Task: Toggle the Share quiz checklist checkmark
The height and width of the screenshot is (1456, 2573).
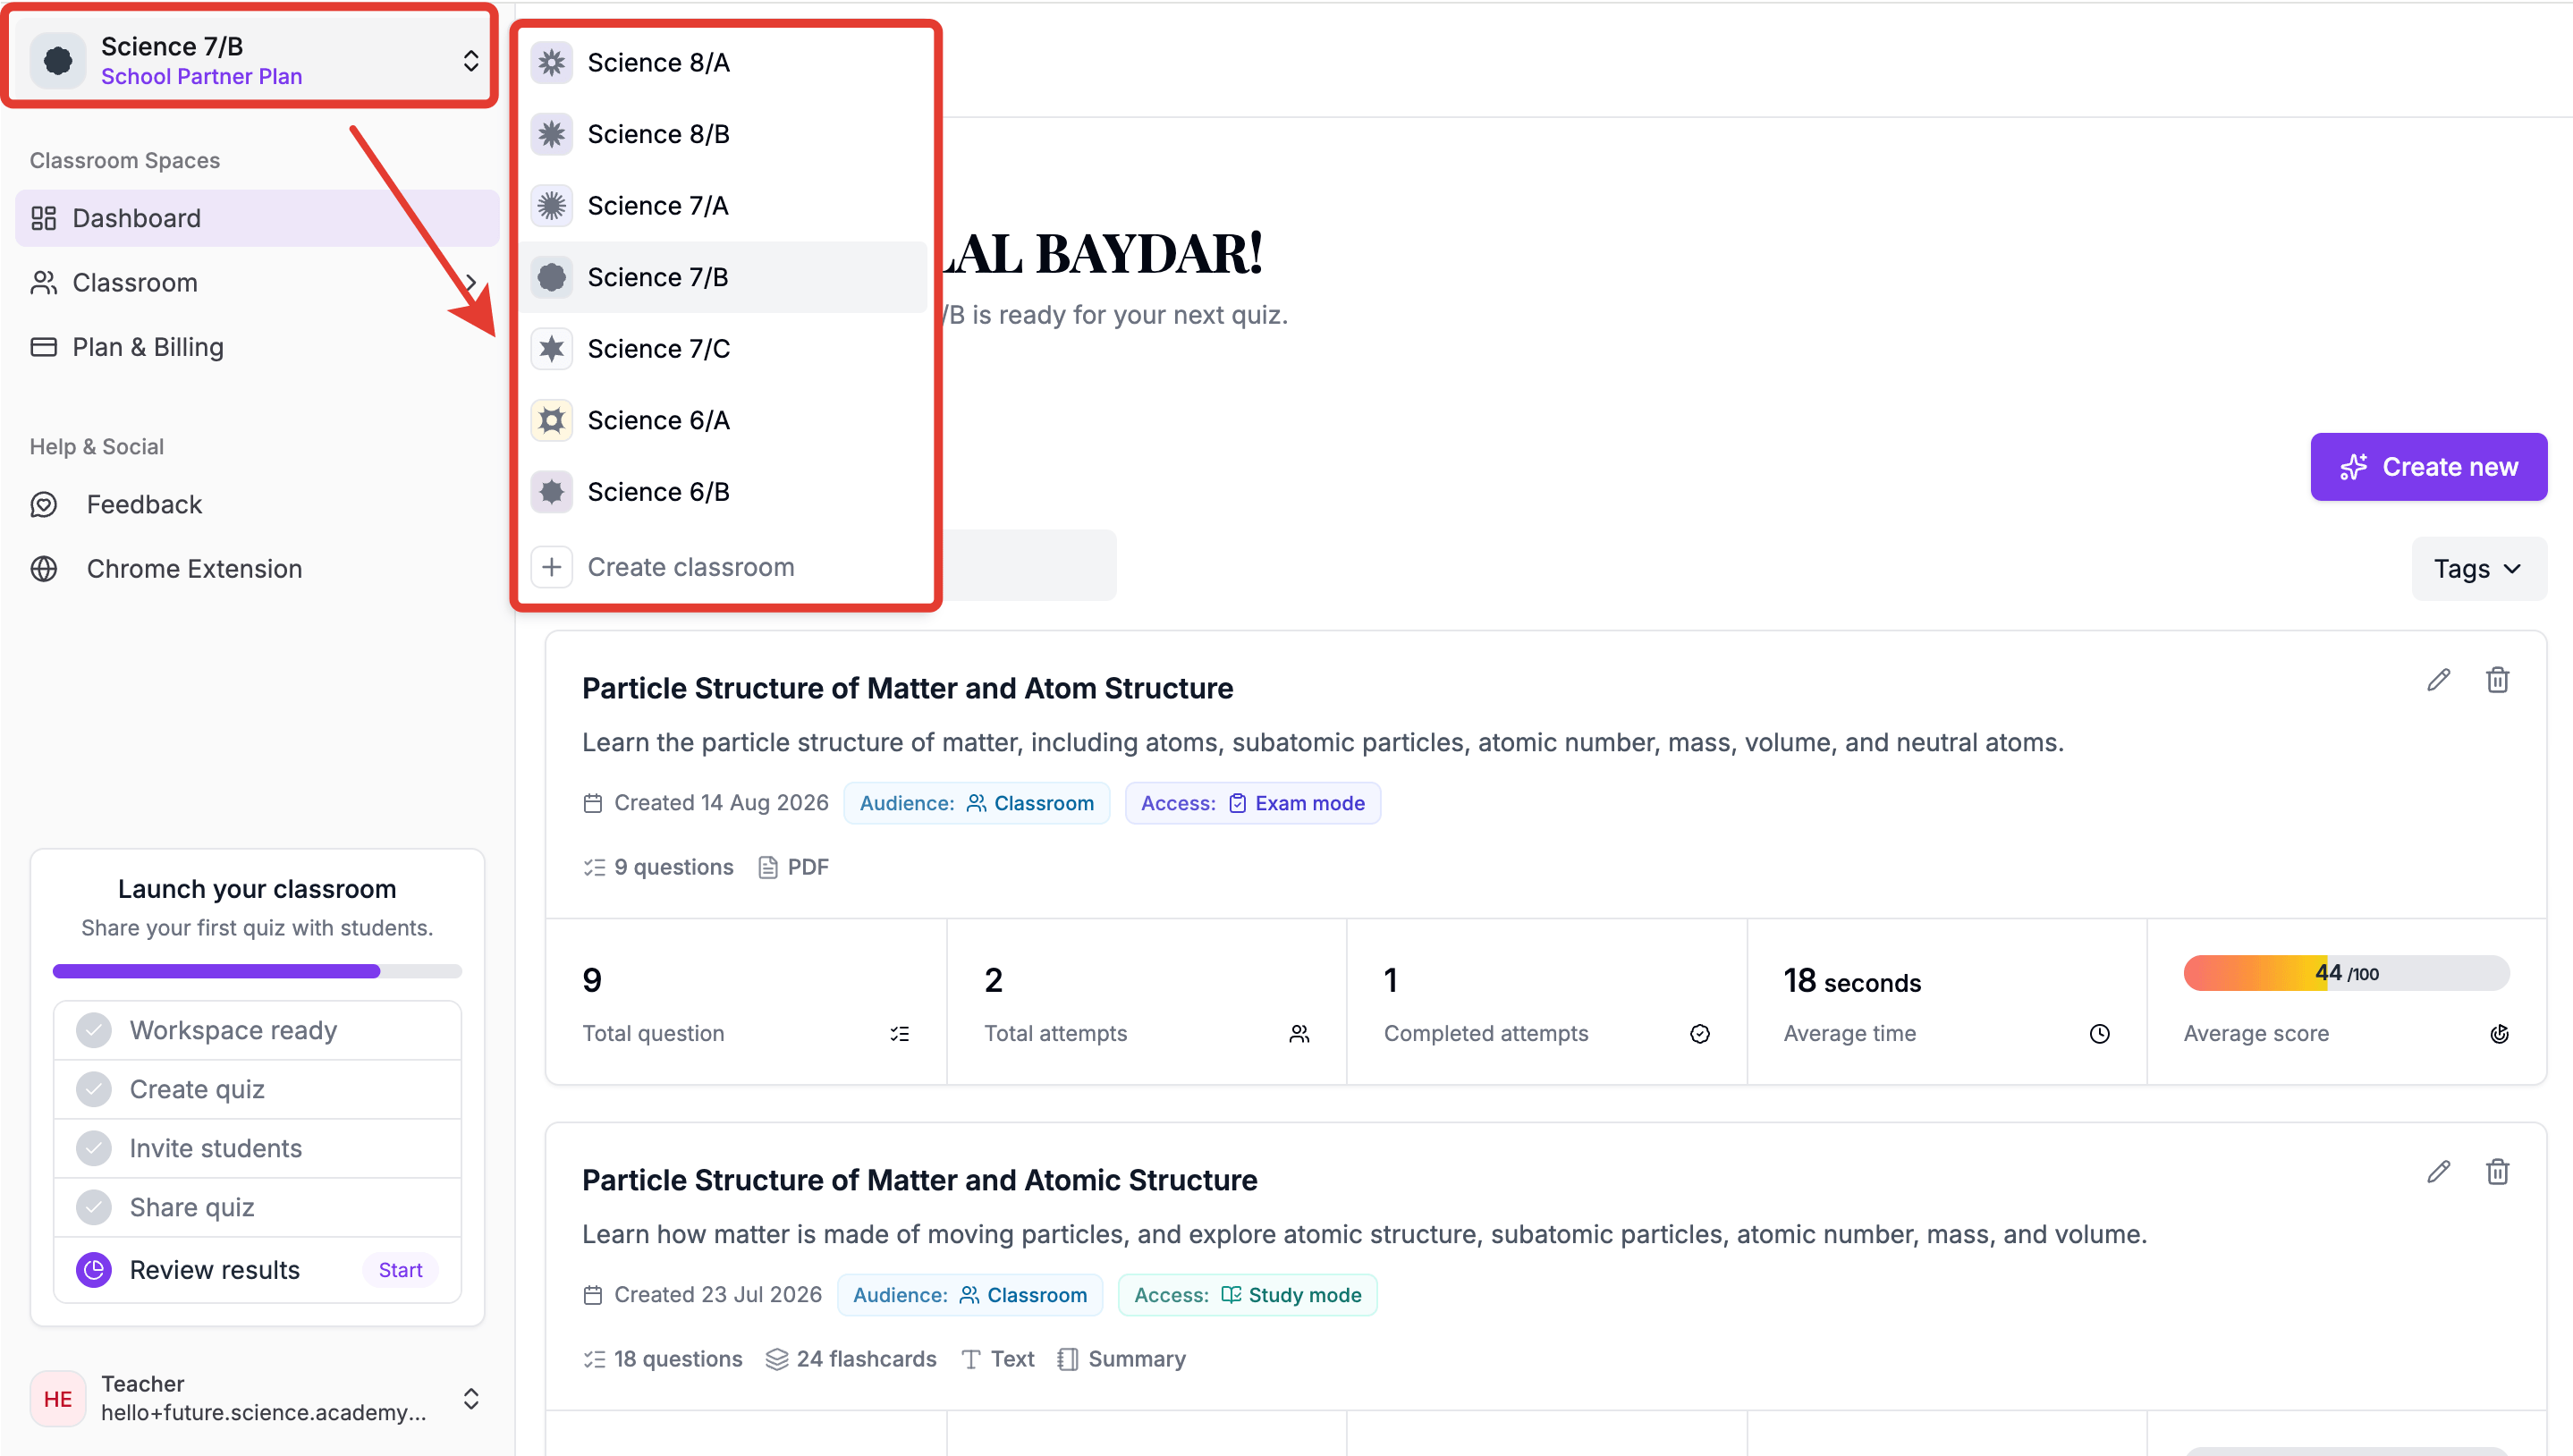Action: pos(94,1207)
